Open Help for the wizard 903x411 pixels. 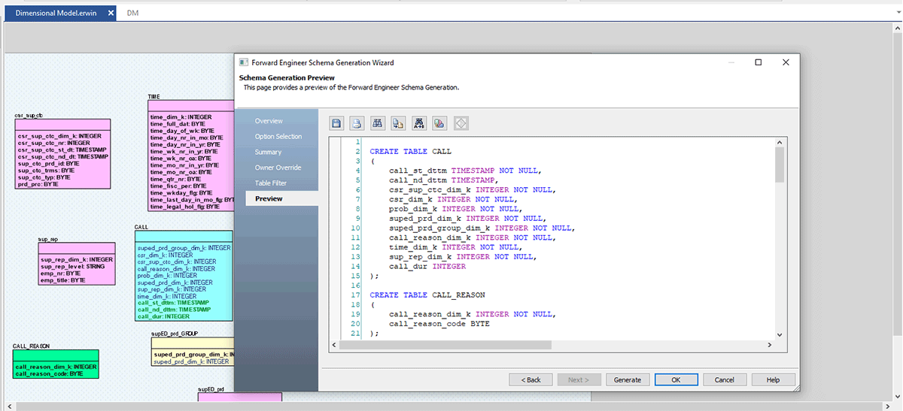pyautogui.click(x=773, y=379)
